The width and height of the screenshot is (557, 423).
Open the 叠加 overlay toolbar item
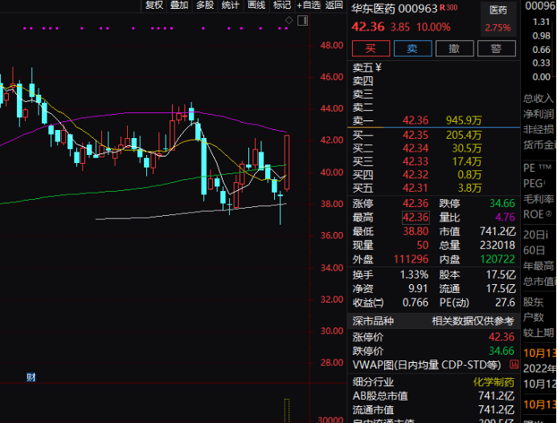tap(179, 5)
